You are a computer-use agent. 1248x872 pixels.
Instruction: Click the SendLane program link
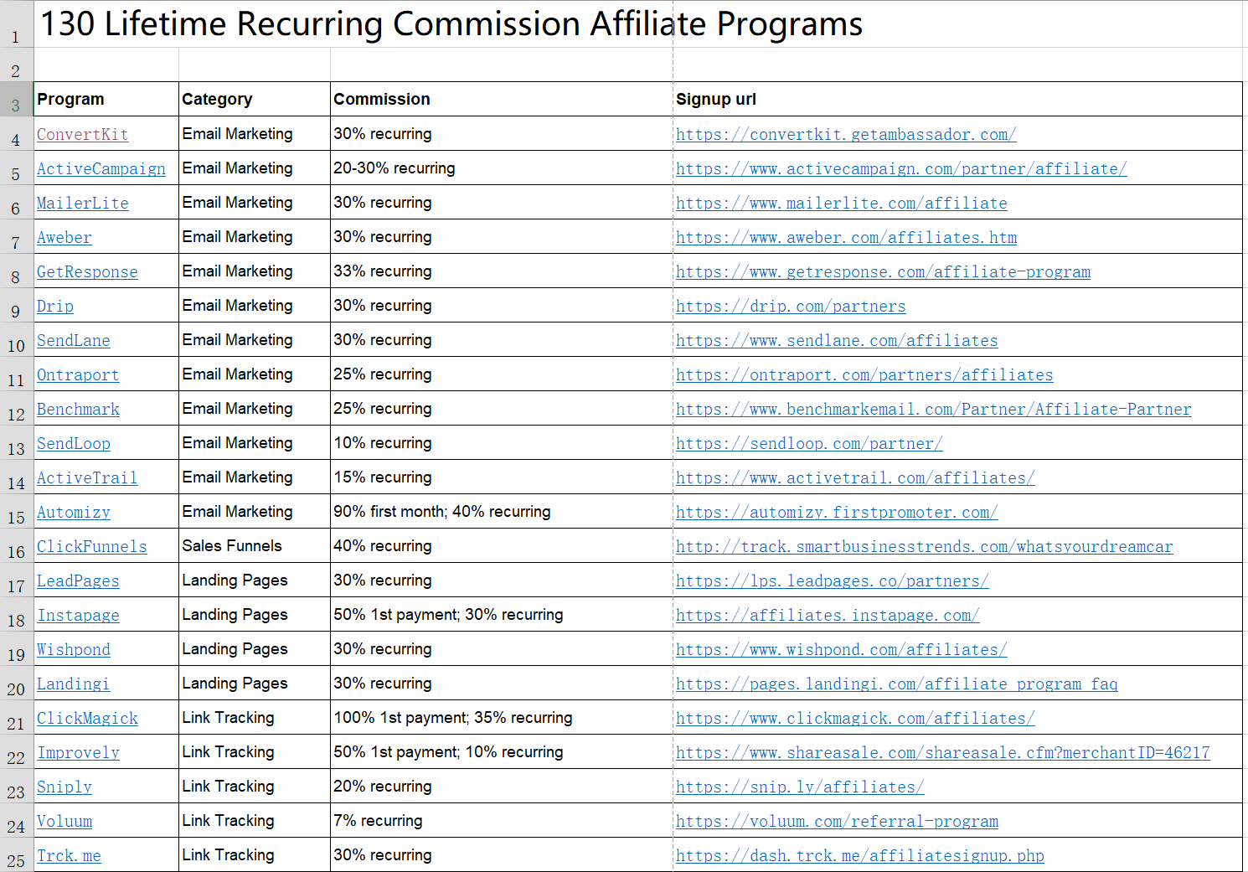tap(73, 340)
